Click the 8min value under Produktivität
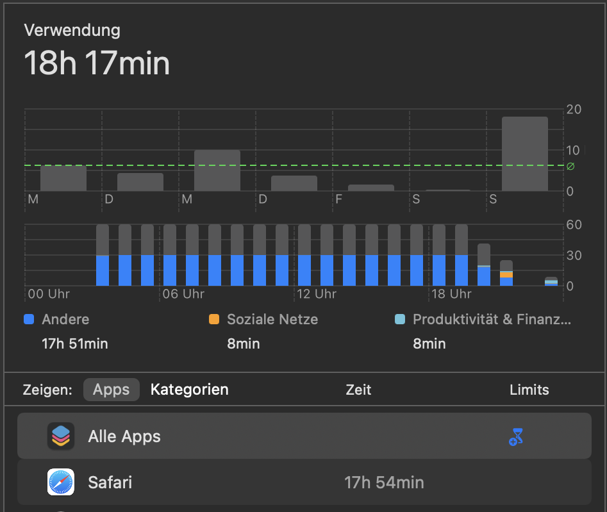607x512 pixels. 429,343
